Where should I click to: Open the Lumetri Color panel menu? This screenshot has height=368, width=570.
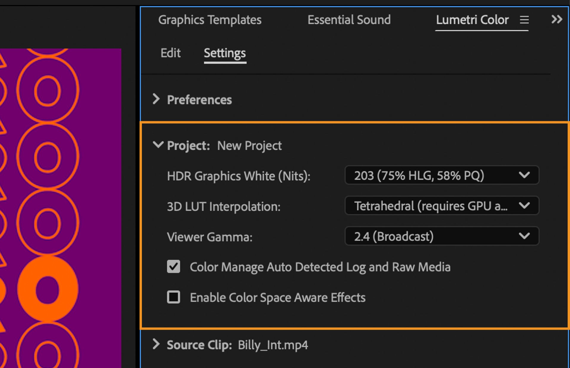(524, 20)
